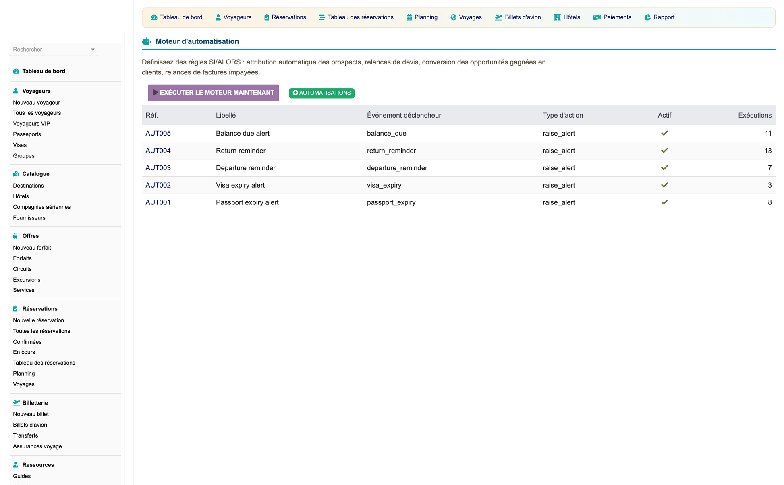Open Rapport from the top navigation
The height and width of the screenshot is (485, 784).
[x=660, y=17]
